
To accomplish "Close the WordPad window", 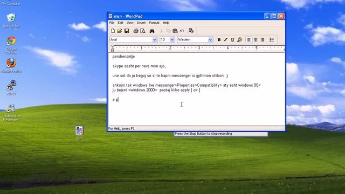I will tap(281, 16).
